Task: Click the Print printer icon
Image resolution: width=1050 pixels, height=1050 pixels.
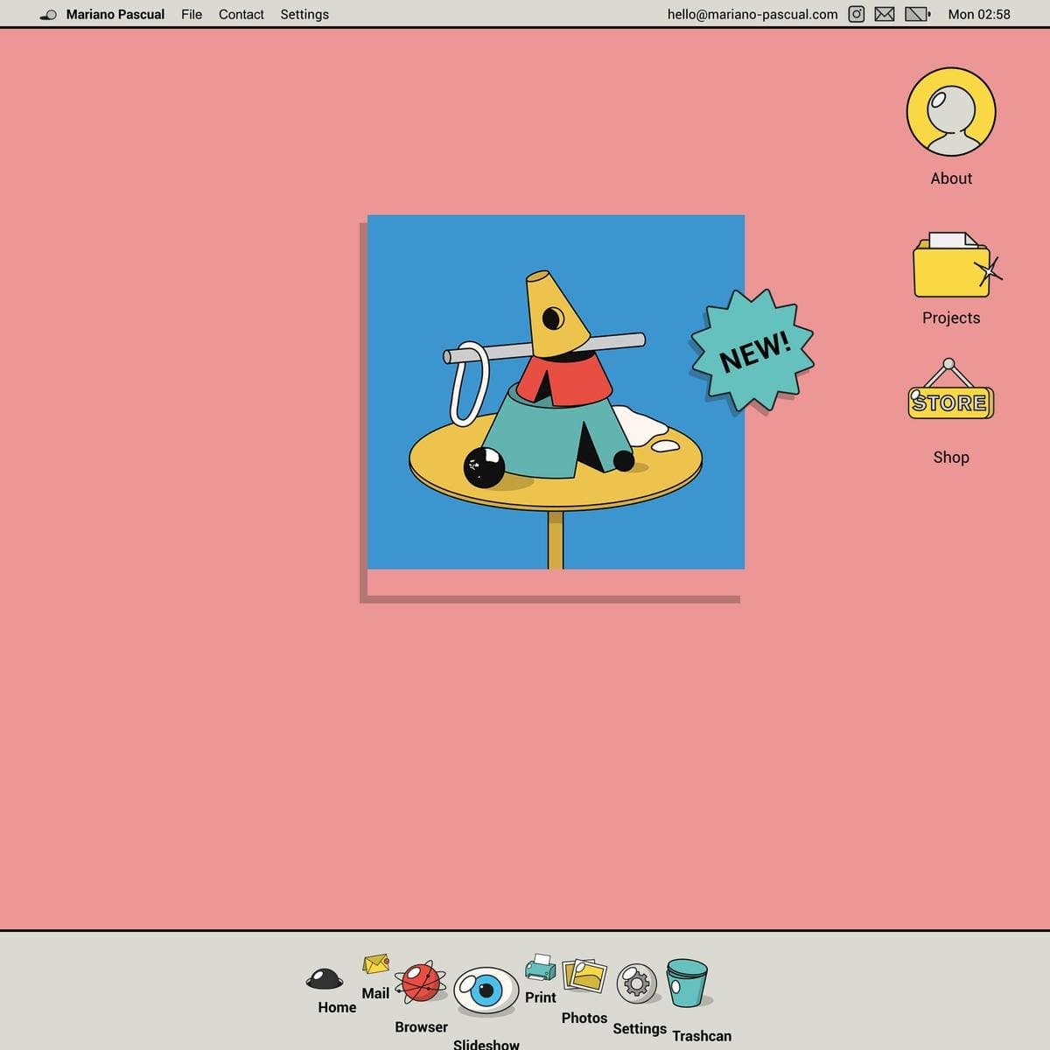Action: pos(541,968)
